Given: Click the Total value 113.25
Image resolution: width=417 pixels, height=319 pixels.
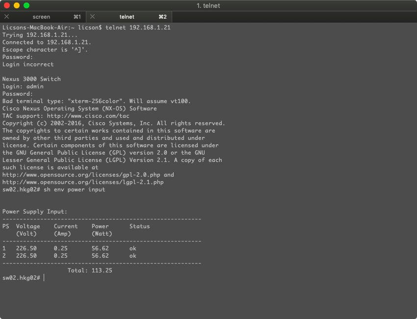Looking at the screenshot, I should 102,270.
